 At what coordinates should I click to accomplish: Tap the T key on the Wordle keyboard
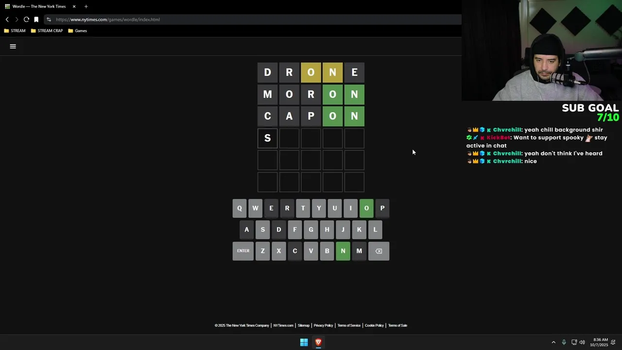pos(303,208)
